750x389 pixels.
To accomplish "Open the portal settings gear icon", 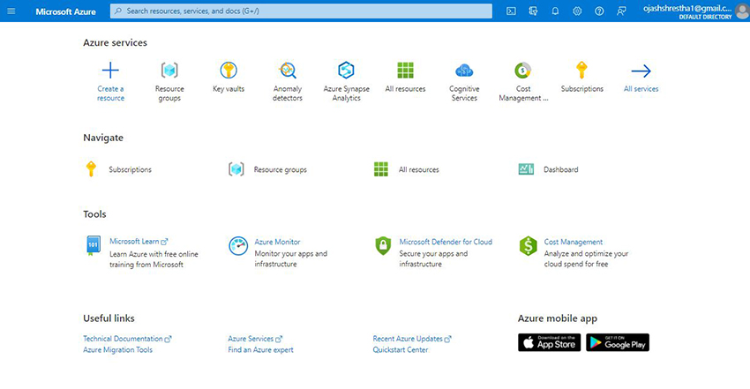I will 577,11.
